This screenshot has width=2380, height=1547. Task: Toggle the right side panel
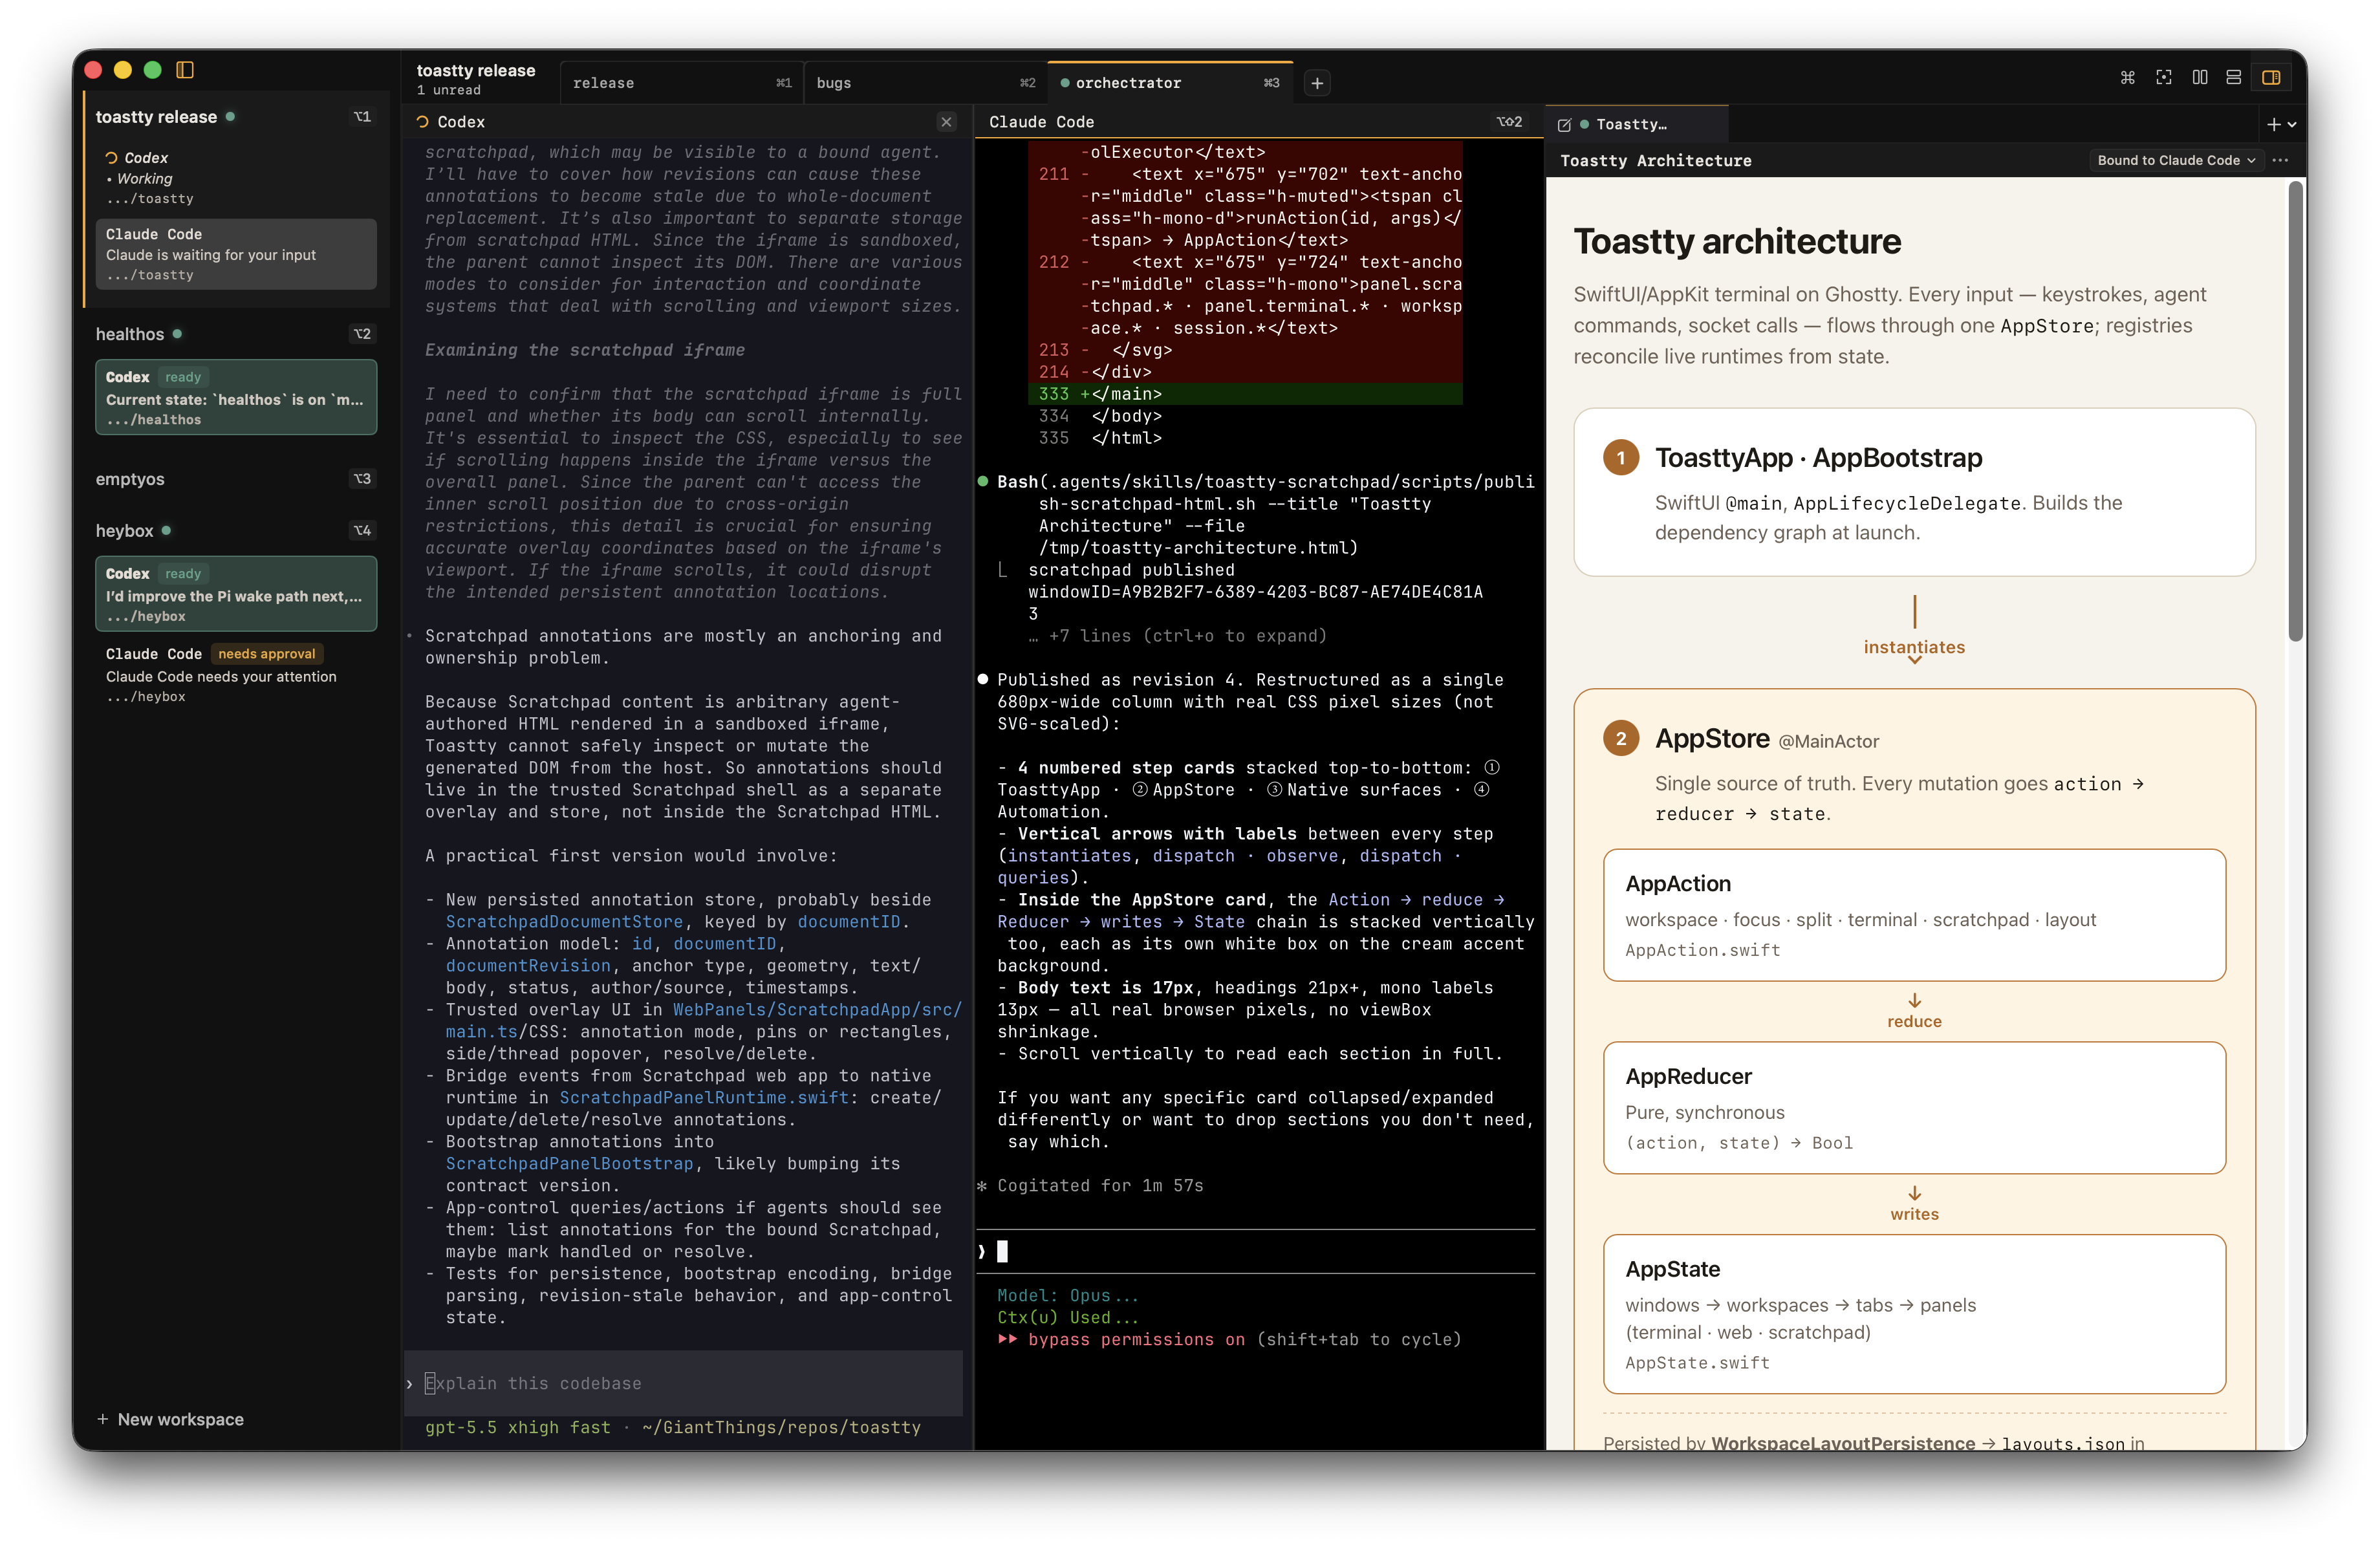click(2271, 78)
